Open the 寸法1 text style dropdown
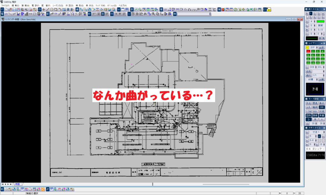 pyautogui.click(x=317, y=132)
